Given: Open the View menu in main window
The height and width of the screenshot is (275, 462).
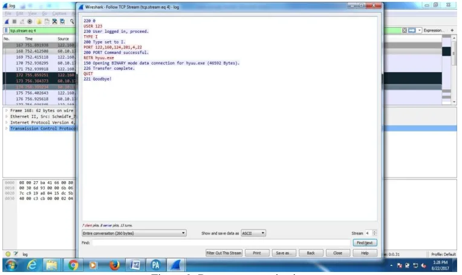Looking at the screenshot, I should 33,13.
